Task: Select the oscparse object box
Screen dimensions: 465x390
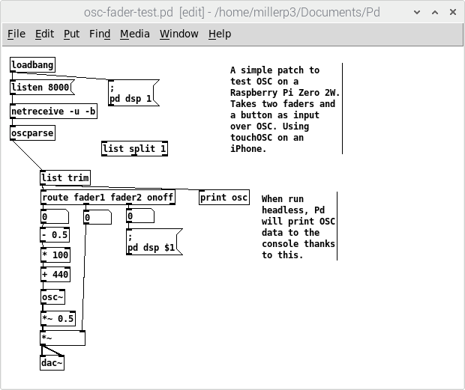Action: 33,133
